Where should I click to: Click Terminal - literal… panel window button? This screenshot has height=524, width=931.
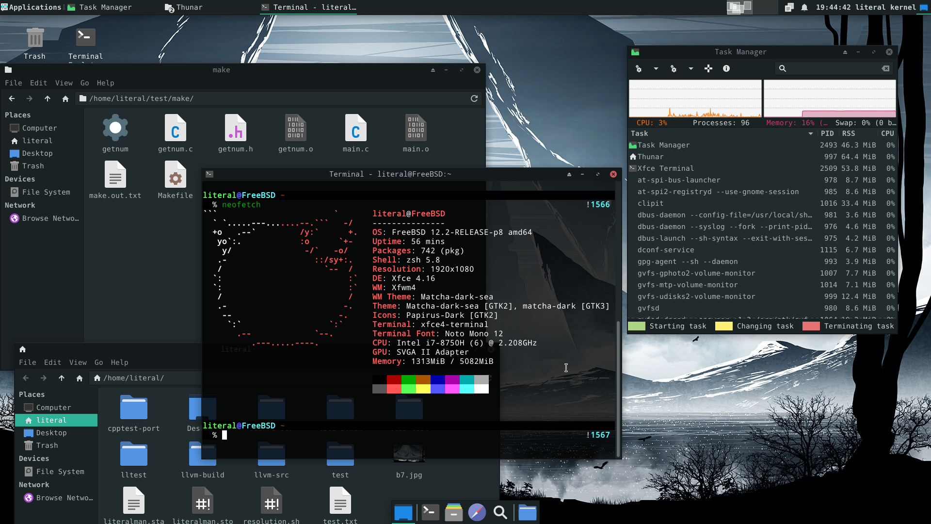pos(309,7)
